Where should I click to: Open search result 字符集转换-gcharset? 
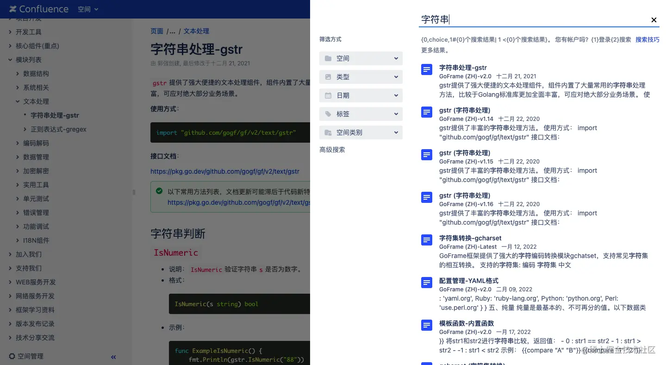pyautogui.click(x=470, y=238)
